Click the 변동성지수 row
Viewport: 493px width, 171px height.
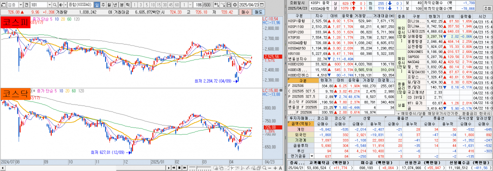click(341, 59)
